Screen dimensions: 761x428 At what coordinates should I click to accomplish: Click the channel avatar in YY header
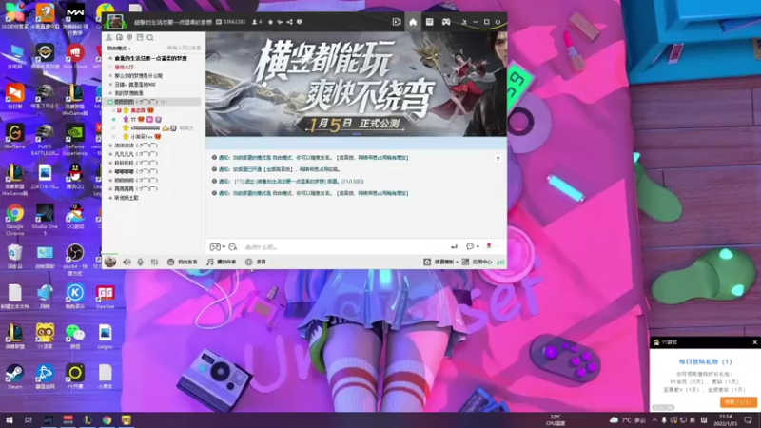point(115,21)
